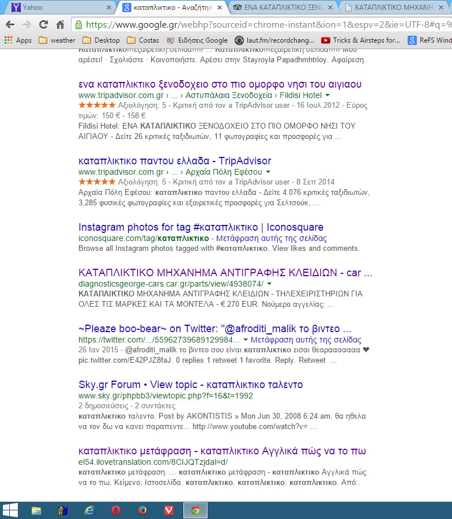The width and height of the screenshot is (452, 519).
Task: Click the browser forward arrow
Action: point(27,24)
